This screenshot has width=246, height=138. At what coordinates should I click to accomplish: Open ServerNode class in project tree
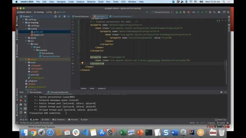(x=46, y=53)
